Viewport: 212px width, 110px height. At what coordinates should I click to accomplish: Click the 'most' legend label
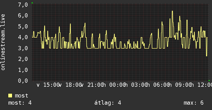point(21,96)
